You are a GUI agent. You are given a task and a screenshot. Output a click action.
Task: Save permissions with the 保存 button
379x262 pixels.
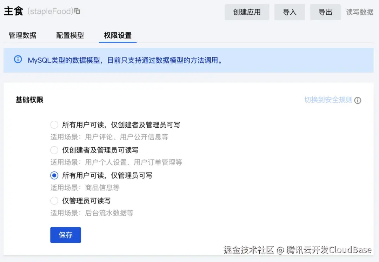(65, 235)
